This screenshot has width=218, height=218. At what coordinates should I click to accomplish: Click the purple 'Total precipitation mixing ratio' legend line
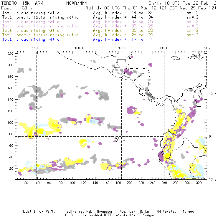tap(40, 26)
